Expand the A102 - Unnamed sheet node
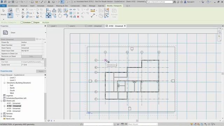The image size is (224, 126). pyautogui.click(x=5, y=106)
